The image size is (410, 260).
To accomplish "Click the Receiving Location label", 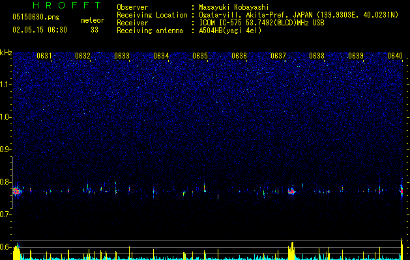I will 152,15.
